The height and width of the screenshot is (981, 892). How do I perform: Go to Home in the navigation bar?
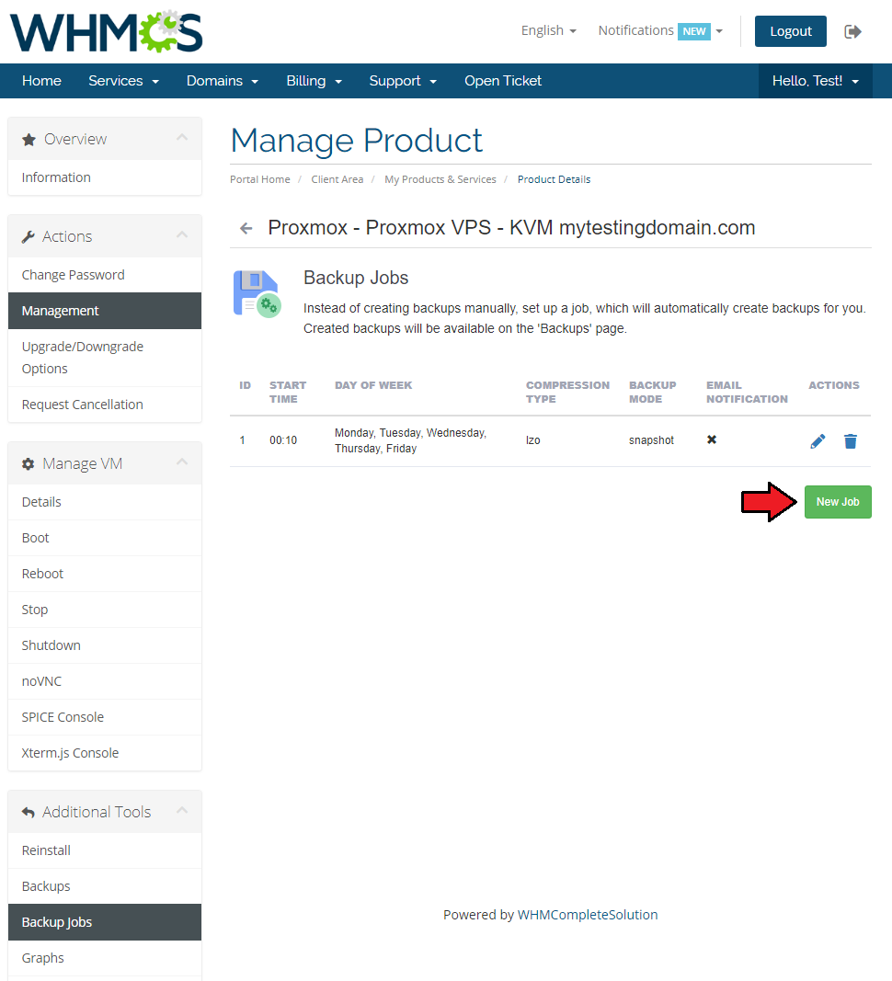(41, 81)
